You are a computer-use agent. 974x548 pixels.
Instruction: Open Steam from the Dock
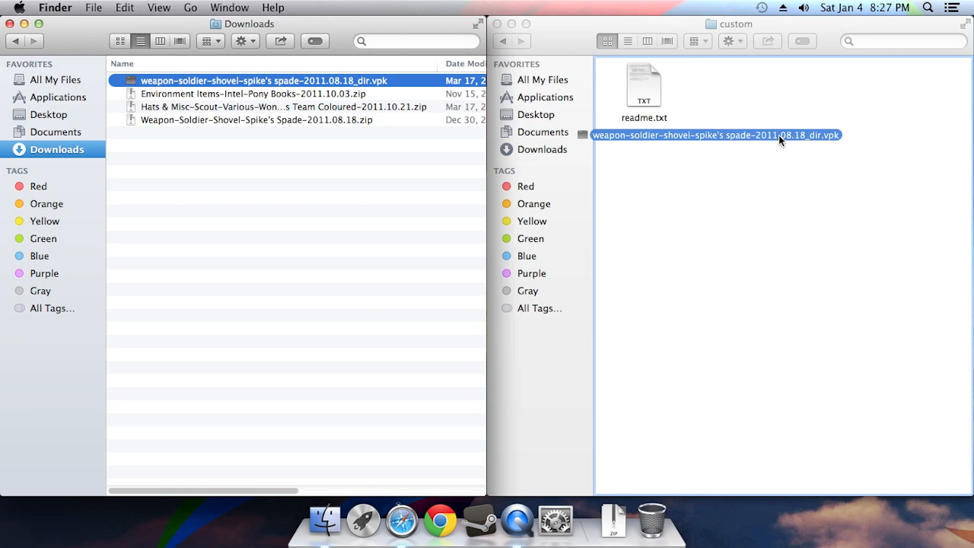pyautogui.click(x=479, y=521)
